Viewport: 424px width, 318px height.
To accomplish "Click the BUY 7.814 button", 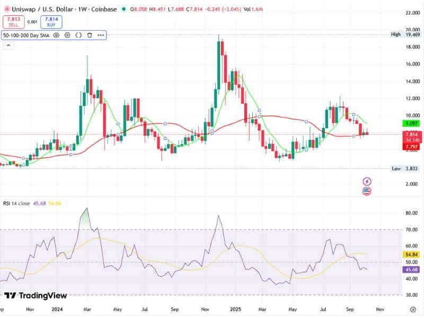I will point(51,22).
